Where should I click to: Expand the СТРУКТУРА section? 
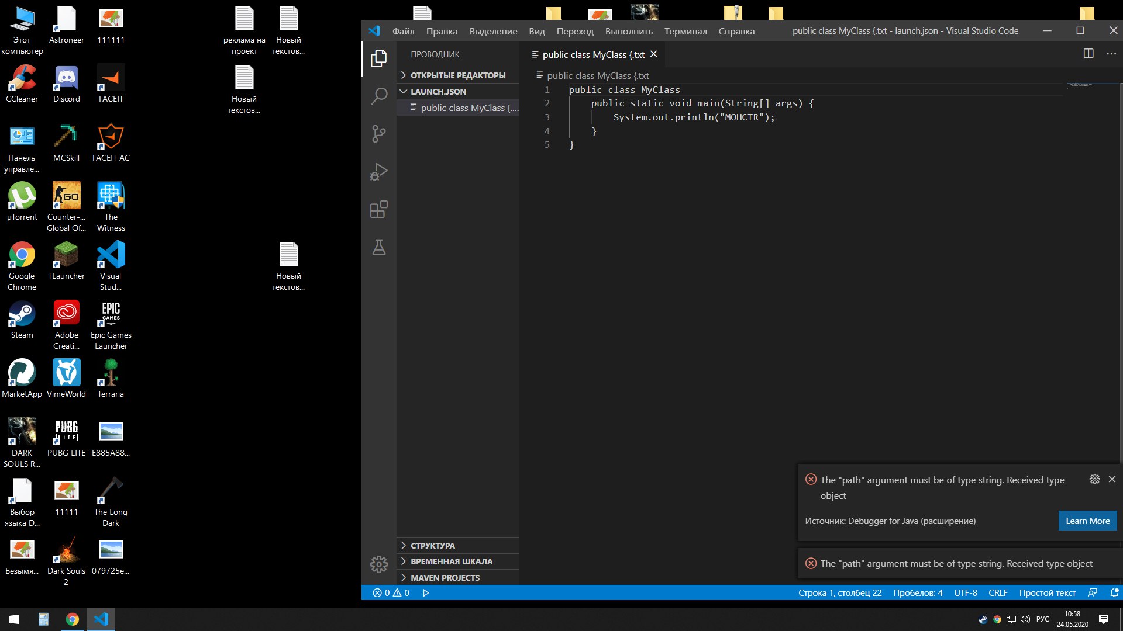click(458, 545)
